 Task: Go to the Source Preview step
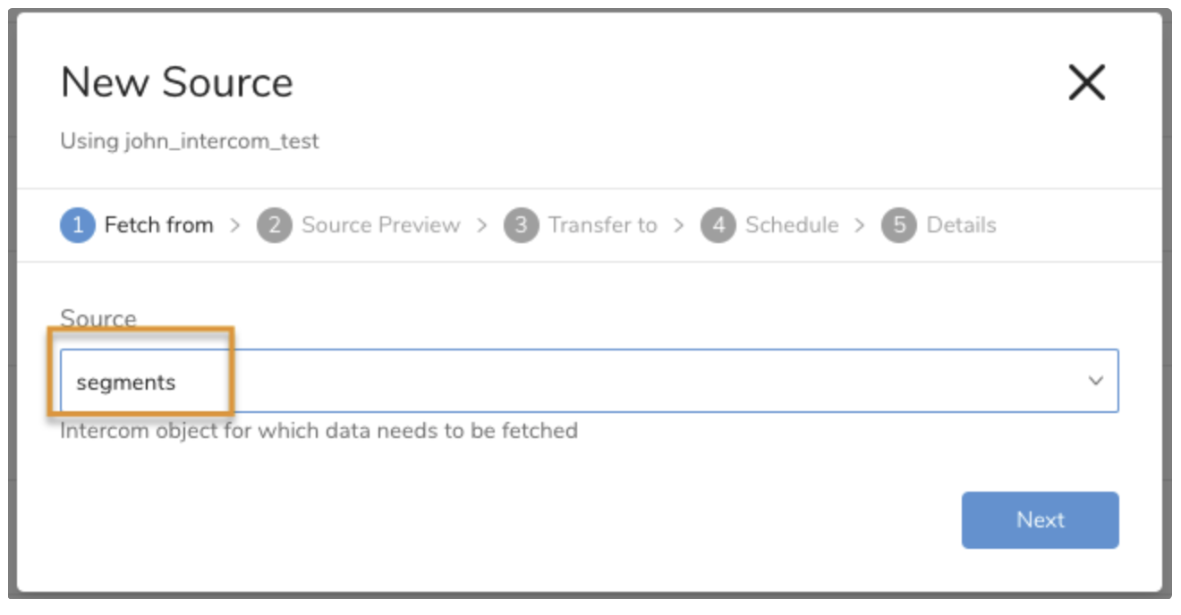[380, 225]
